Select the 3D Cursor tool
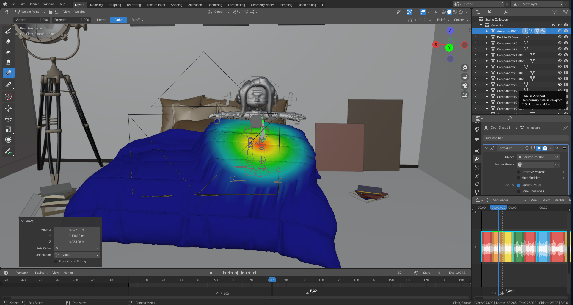 (x=8, y=96)
